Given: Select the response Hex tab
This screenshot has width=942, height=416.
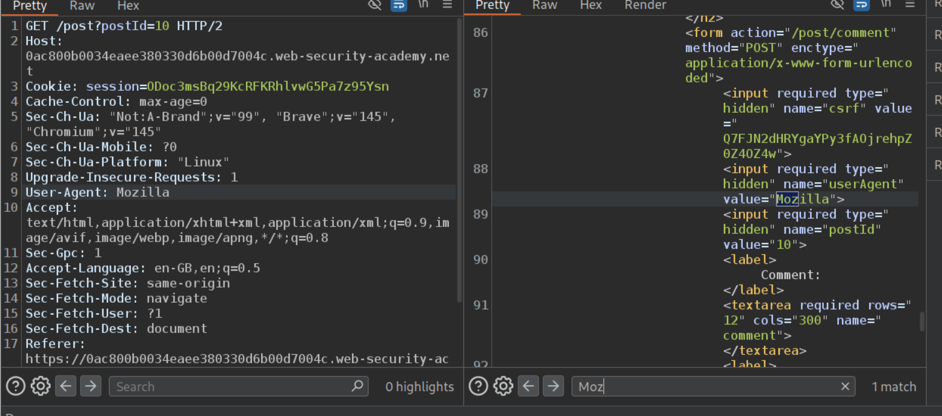Looking at the screenshot, I should pyautogui.click(x=591, y=5).
